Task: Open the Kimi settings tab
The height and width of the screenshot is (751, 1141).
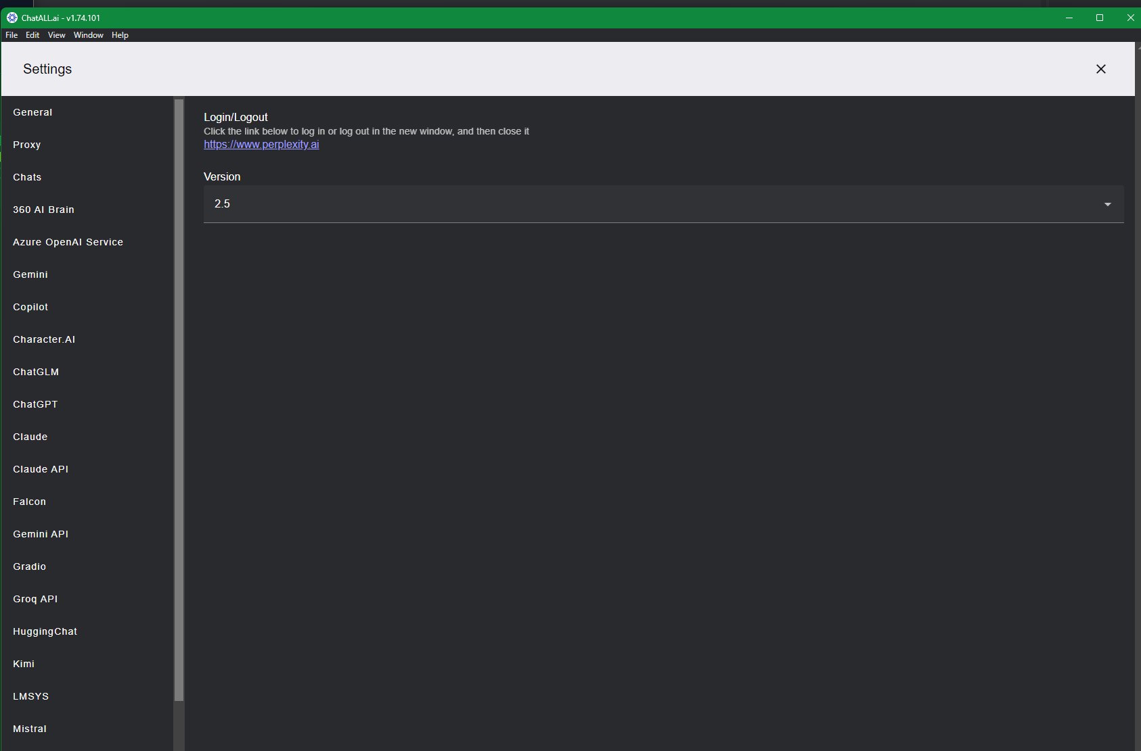Action: click(x=87, y=664)
